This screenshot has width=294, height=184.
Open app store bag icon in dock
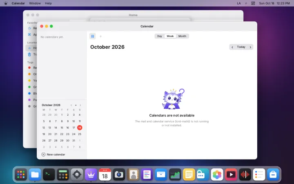[273, 175]
